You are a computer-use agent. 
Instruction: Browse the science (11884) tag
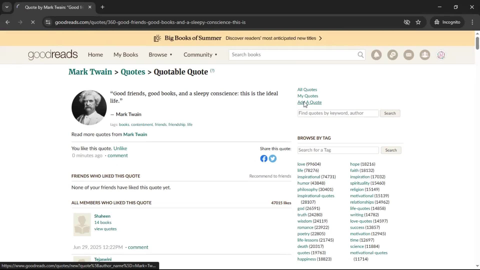click(x=357, y=246)
